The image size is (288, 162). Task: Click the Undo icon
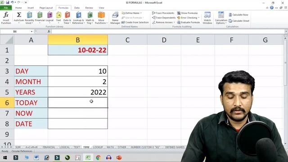tap(12, 2)
